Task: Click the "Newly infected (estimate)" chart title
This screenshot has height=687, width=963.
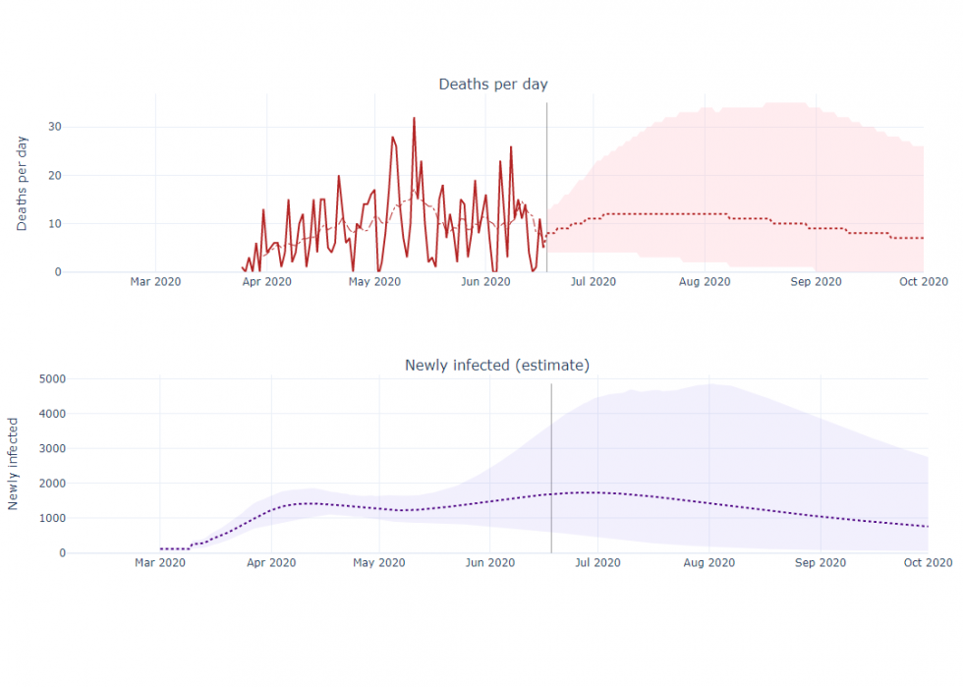Action: click(496, 366)
